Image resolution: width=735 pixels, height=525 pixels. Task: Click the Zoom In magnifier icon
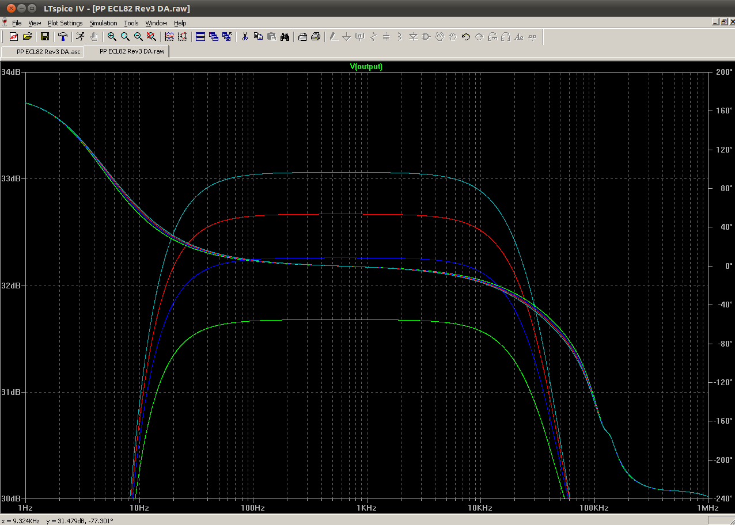tap(112, 37)
